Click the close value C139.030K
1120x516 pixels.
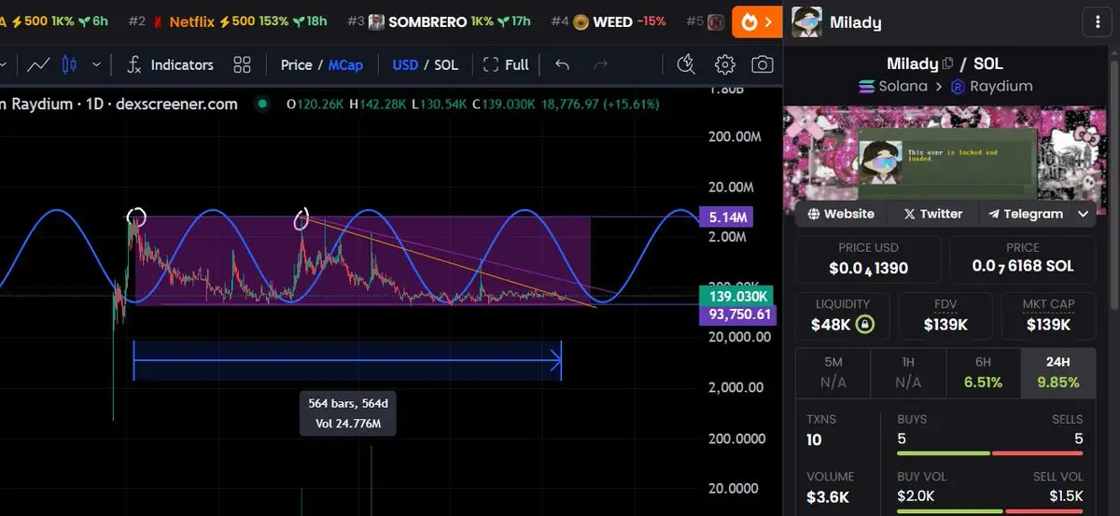pos(504,104)
